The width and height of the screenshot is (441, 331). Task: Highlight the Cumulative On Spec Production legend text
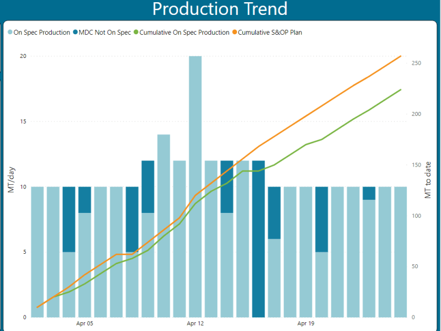click(184, 33)
